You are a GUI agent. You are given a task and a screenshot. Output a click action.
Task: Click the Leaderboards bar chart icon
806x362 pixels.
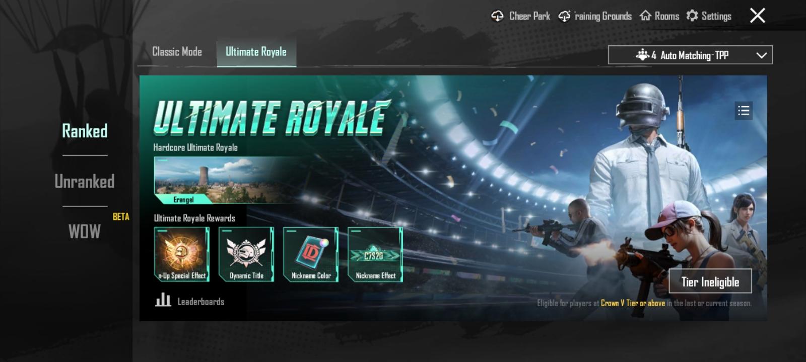[163, 300]
